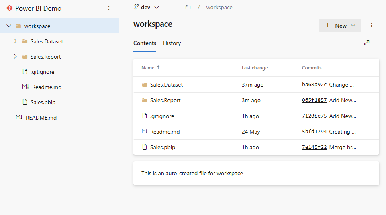Image resolution: width=386 pixels, height=215 pixels.
Task: Open the repository more options menu
Action: pyautogui.click(x=109, y=8)
